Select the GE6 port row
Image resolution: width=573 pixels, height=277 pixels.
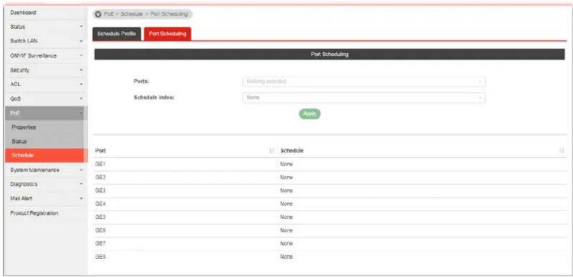330,230
